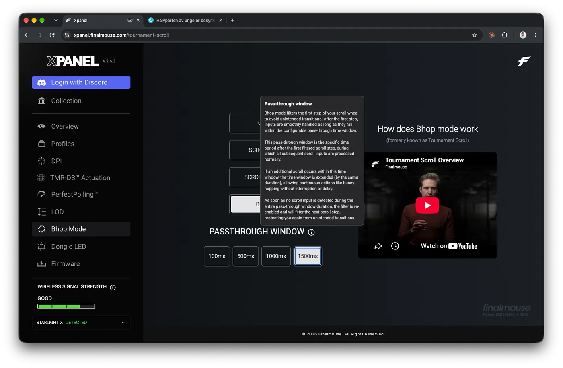Set passthrough window to 500ms
Viewport: 563px width, 368px height.
pyautogui.click(x=246, y=256)
